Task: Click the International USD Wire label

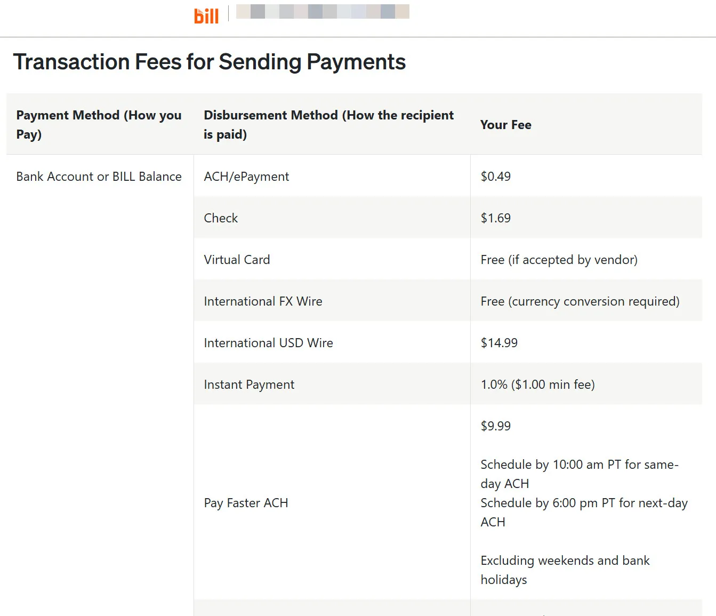Action: [x=268, y=343]
